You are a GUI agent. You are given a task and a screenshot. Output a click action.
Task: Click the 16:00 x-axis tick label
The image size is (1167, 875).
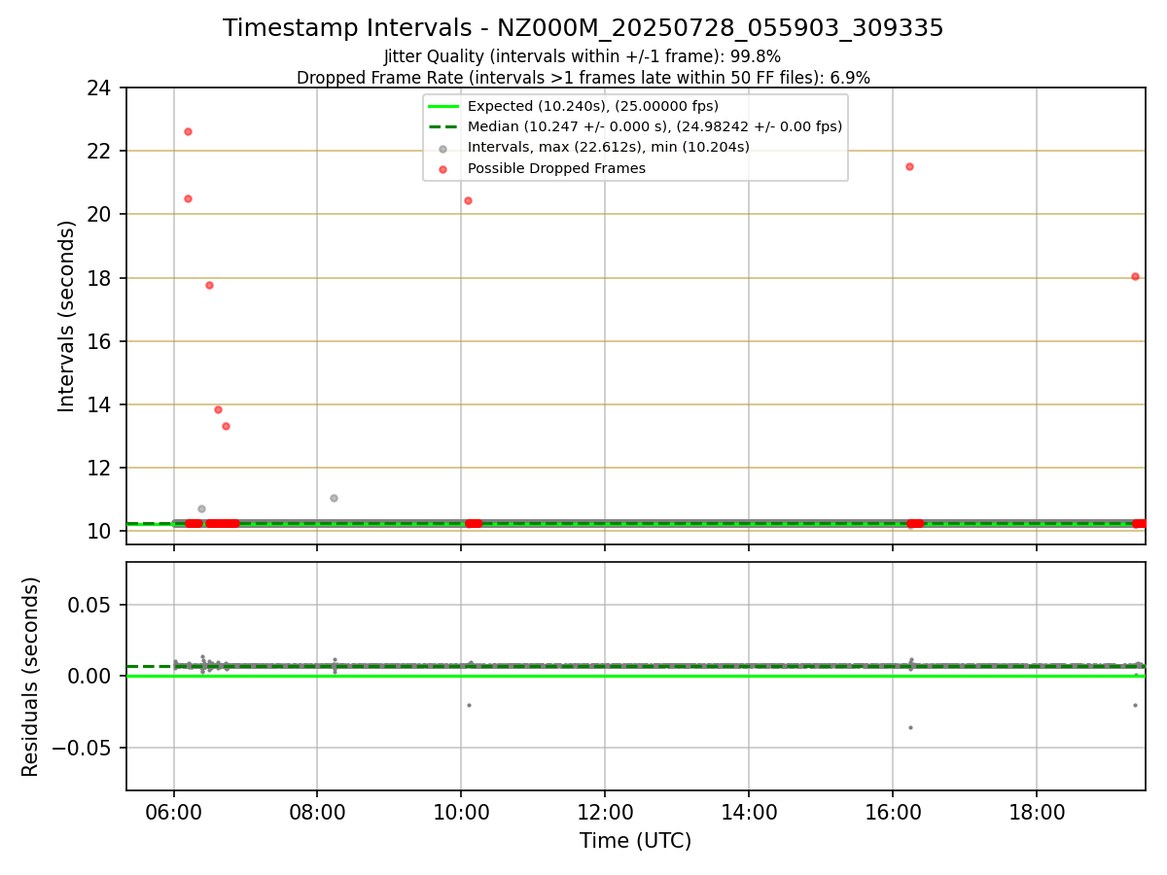tap(893, 813)
